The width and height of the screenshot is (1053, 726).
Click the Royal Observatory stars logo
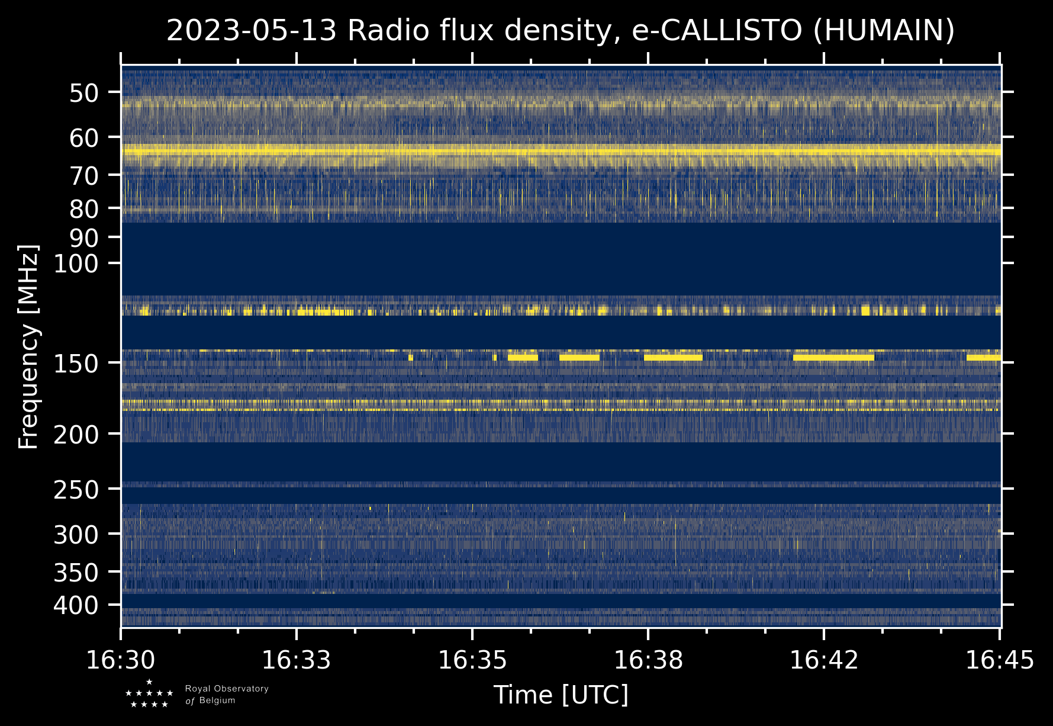pos(149,694)
